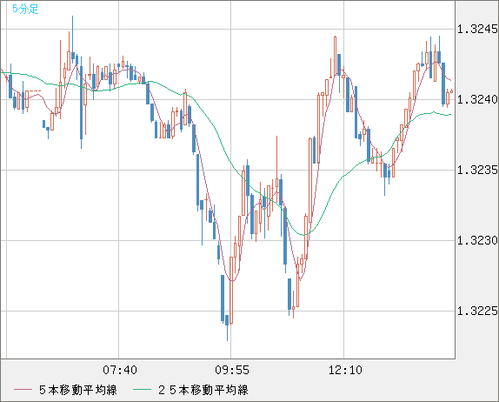Click the 5分足 timeframe label
Viewport: 499px width, 402px height.
25,9
